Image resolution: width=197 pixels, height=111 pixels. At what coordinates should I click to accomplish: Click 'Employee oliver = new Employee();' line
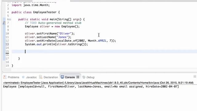(x=52, y=27)
